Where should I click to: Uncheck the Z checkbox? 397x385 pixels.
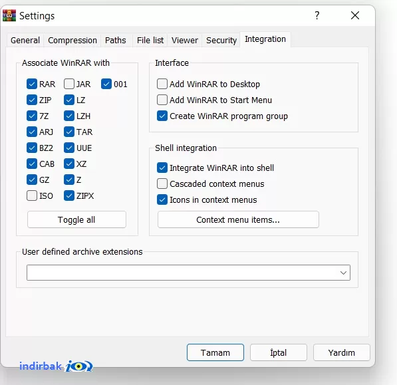(x=69, y=180)
